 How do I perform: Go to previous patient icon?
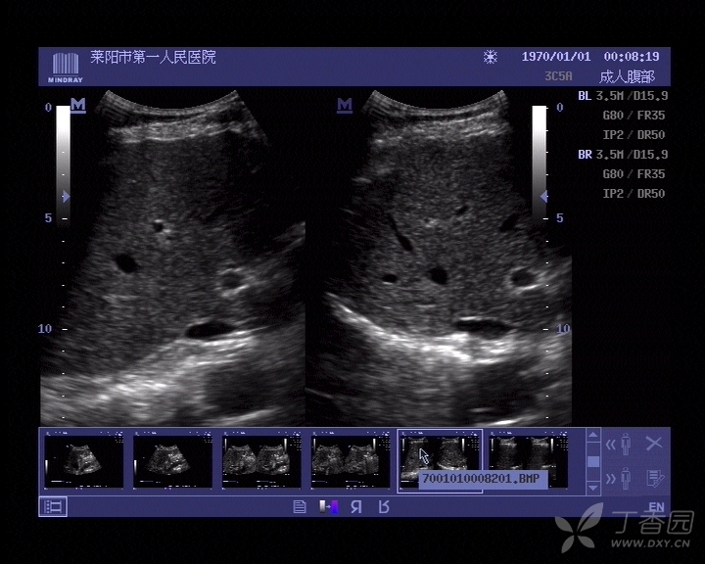click(619, 444)
